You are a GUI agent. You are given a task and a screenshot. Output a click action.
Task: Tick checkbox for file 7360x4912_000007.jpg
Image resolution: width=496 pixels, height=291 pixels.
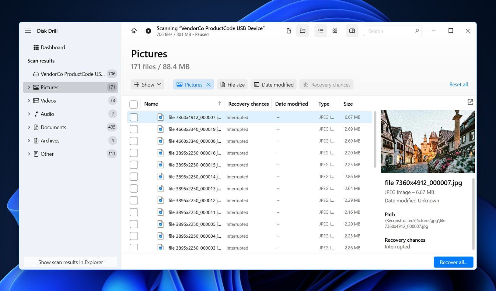click(134, 117)
